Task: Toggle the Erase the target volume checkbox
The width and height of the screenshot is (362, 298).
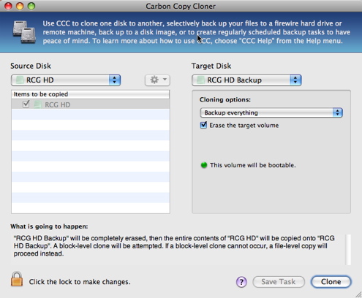Action: (203, 125)
